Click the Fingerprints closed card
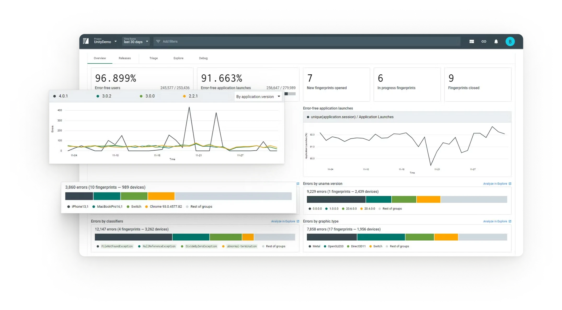This screenshot has height=310, width=562. (478, 84)
